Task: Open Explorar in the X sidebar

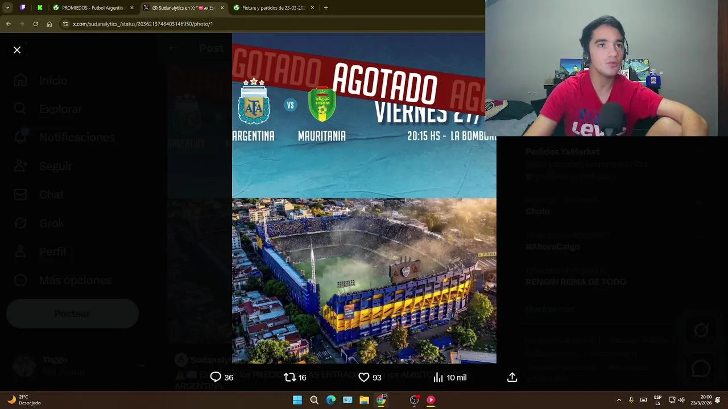Action: coord(48,109)
